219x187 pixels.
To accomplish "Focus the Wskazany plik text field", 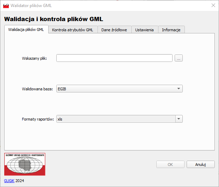I will tap(114, 58).
